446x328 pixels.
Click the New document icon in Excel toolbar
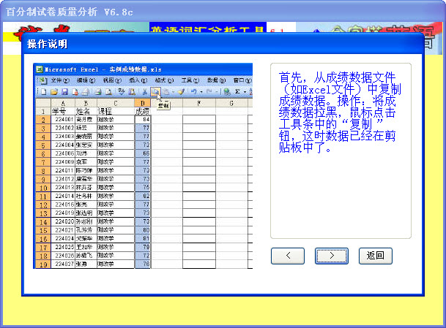coord(44,91)
